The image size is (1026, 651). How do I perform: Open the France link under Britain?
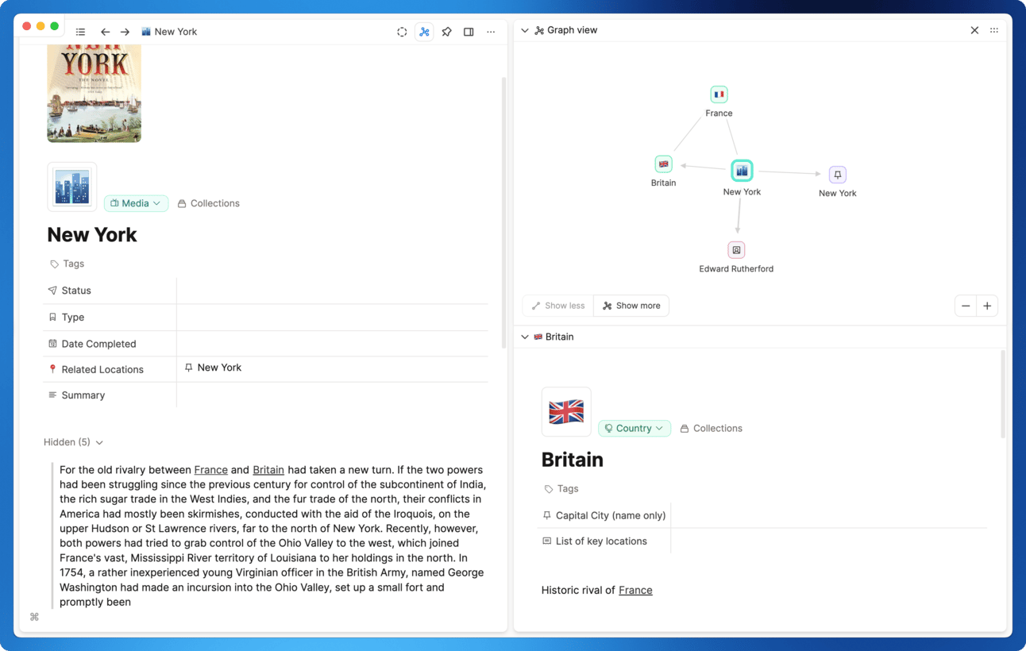(x=635, y=590)
